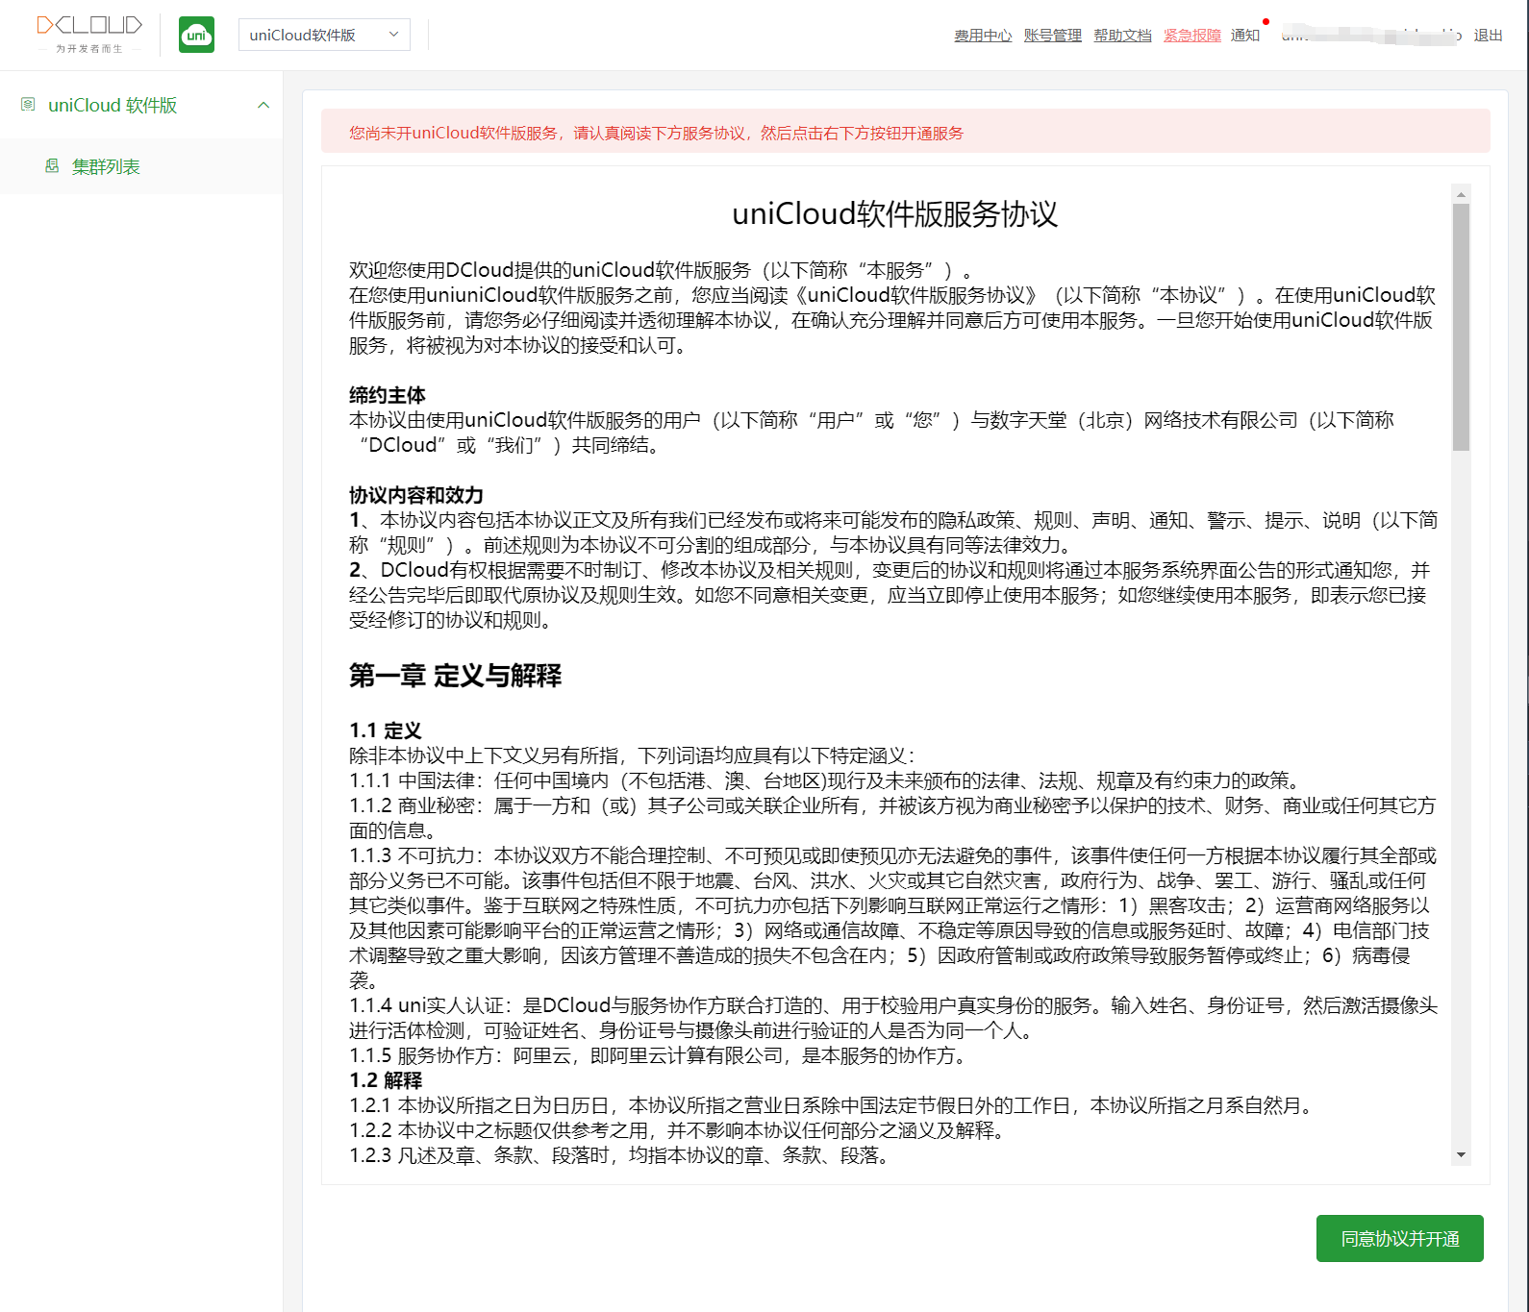Click the uniCloud软件版服务协议 title
The width and height of the screenshot is (1529, 1312).
tap(895, 213)
